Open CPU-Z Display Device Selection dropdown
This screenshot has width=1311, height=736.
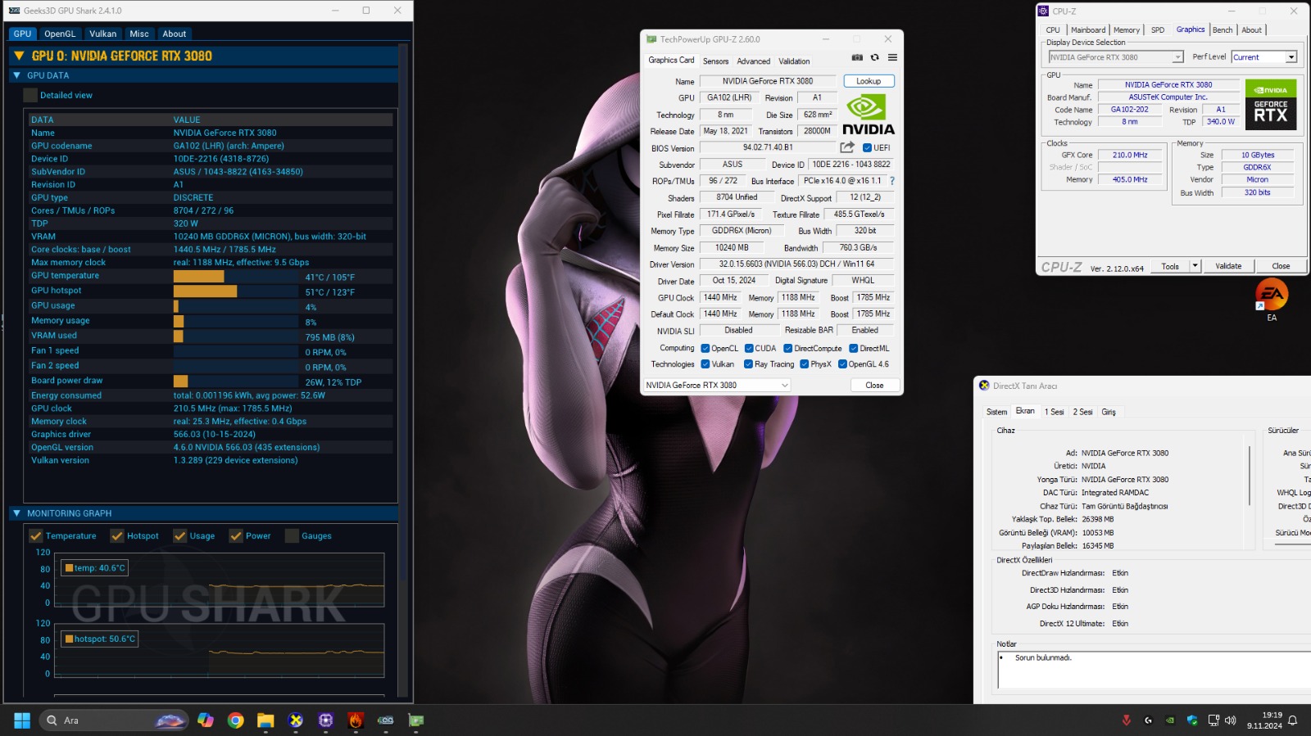1116,57
